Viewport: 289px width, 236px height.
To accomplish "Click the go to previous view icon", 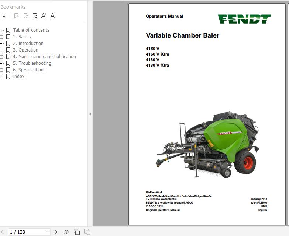I will tap(77, 232).
